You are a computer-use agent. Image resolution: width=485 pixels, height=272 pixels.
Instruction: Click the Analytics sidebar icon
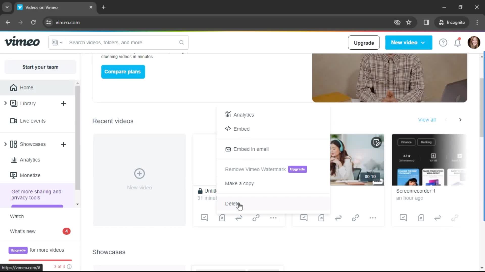pyautogui.click(x=14, y=160)
